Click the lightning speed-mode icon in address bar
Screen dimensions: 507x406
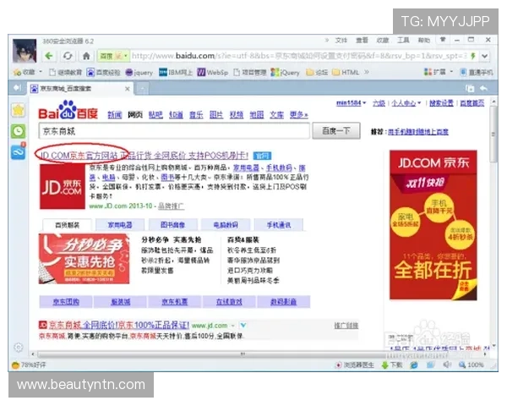(x=472, y=56)
